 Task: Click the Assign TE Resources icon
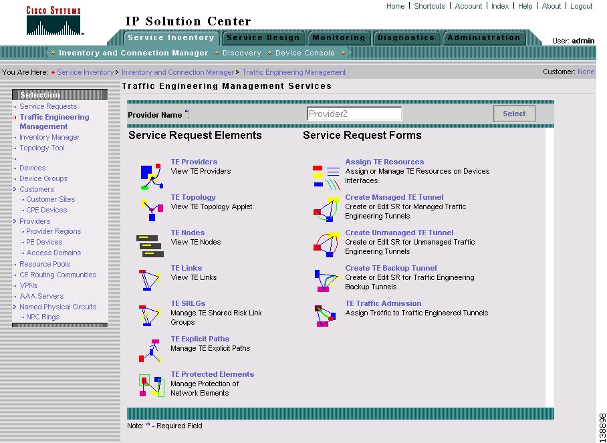point(326,178)
